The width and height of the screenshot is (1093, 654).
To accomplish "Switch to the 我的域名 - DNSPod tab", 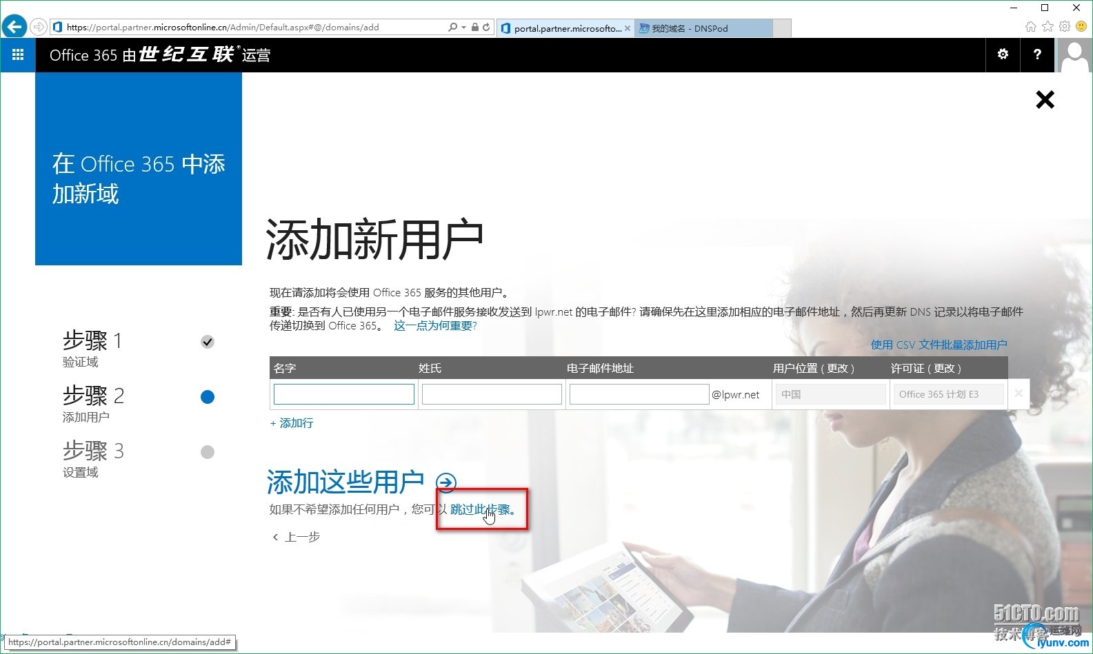I will coord(703,28).
